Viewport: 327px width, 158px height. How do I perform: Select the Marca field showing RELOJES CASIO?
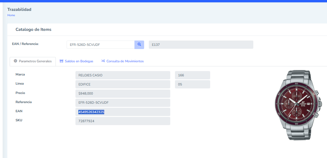[x=123, y=75]
